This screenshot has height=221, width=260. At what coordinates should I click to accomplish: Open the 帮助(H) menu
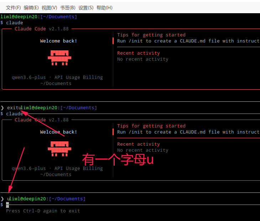[104, 7]
